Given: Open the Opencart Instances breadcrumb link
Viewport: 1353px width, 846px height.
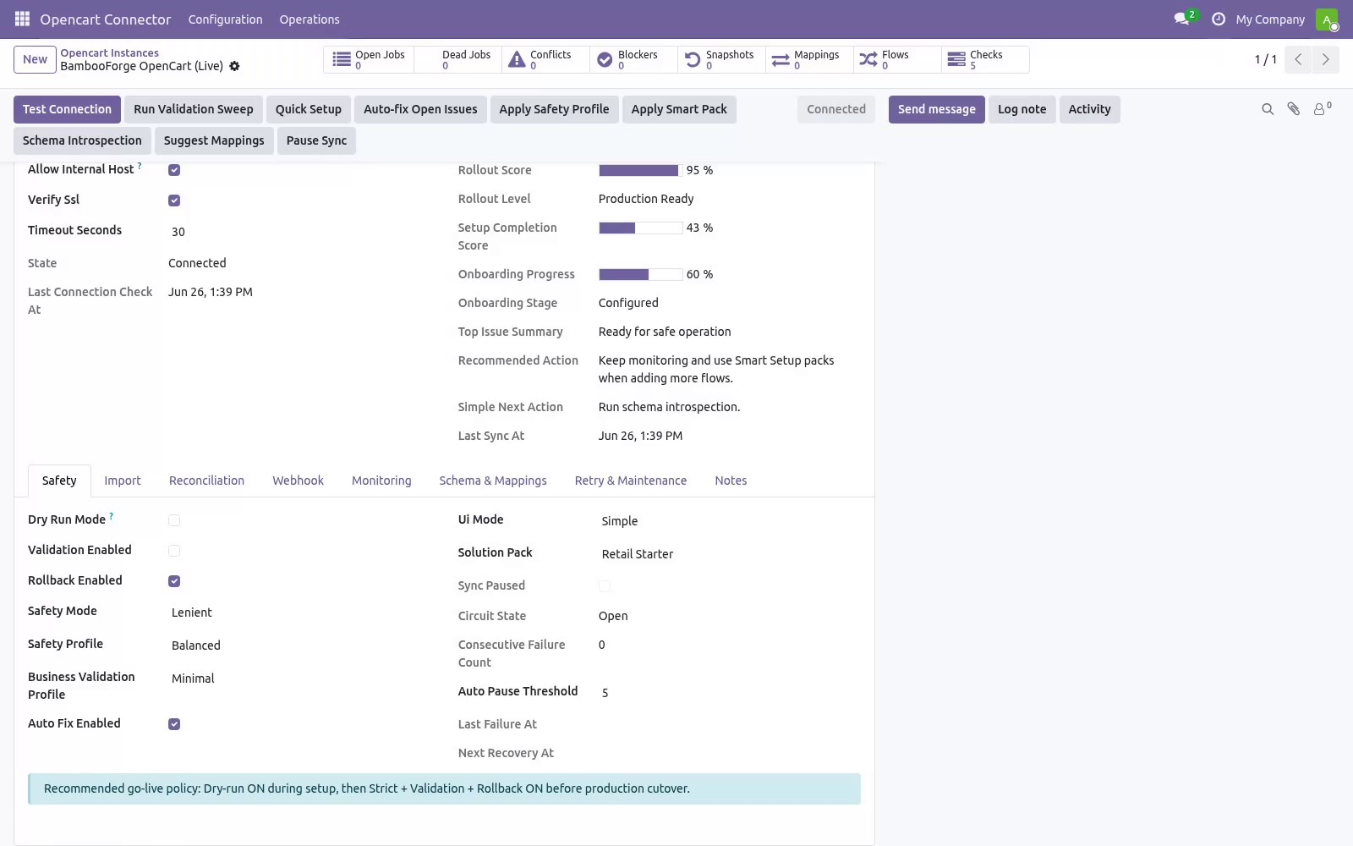Looking at the screenshot, I should 109,52.
